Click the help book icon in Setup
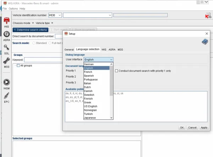The image size is (213, 157). click(205, 41)
